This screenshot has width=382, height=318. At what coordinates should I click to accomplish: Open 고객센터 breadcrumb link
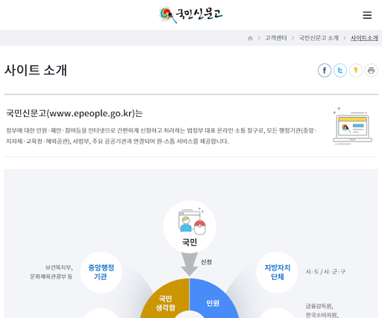pos(276,38)
